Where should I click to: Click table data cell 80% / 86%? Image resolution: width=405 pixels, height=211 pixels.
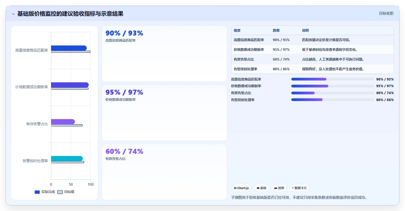(281, 69)
